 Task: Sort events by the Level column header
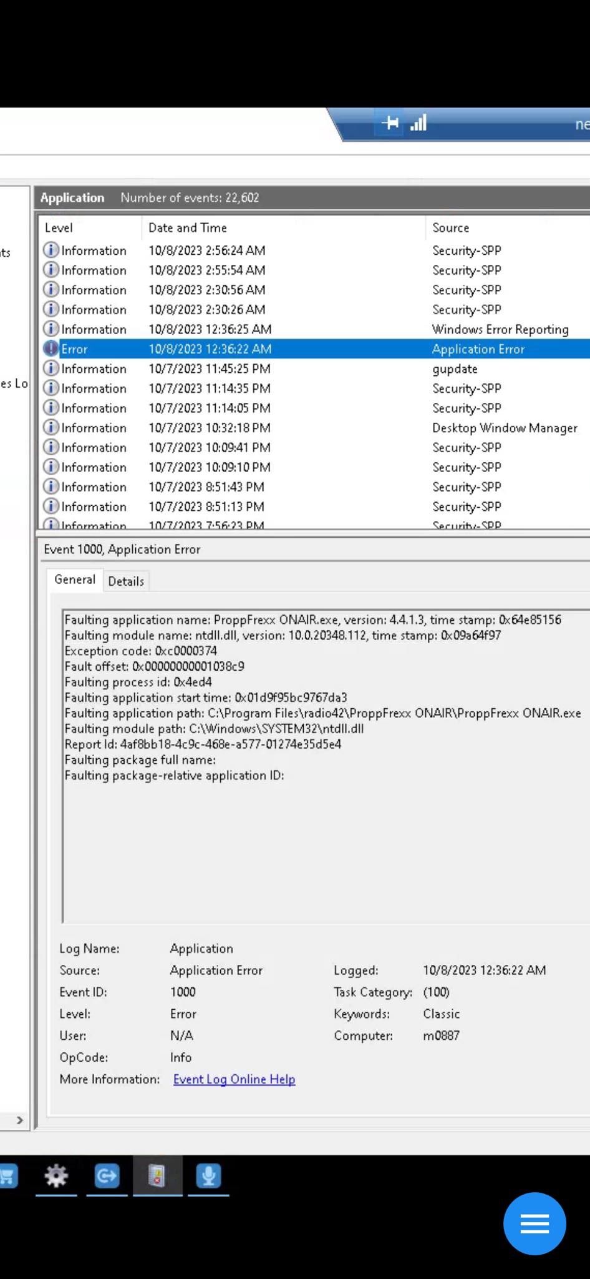59,228
